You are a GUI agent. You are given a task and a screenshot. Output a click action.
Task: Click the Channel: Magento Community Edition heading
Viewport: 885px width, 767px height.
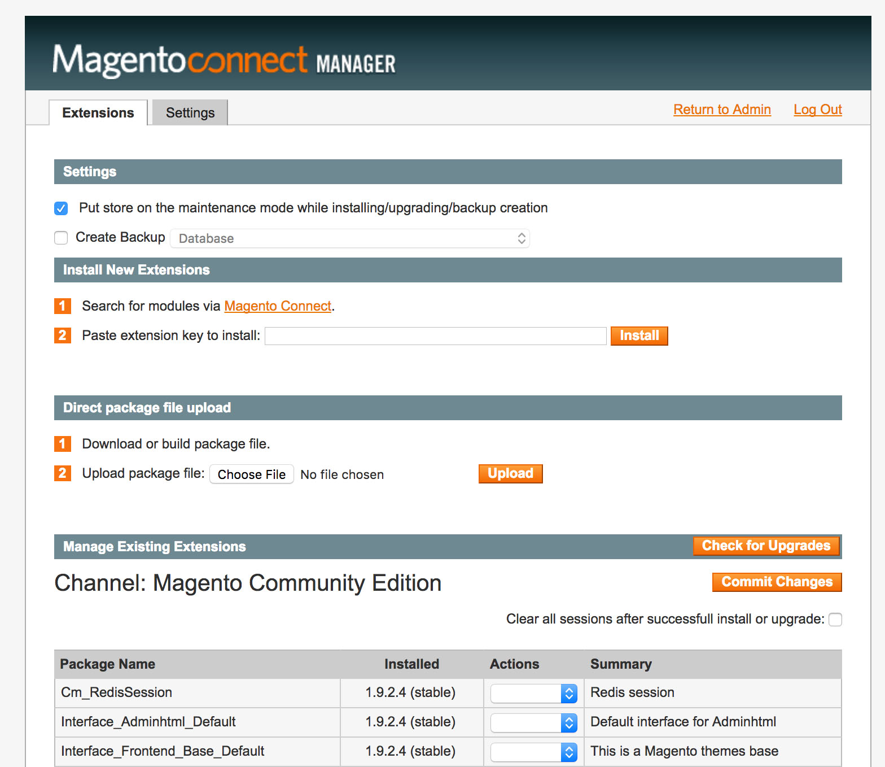coord(248,583)
